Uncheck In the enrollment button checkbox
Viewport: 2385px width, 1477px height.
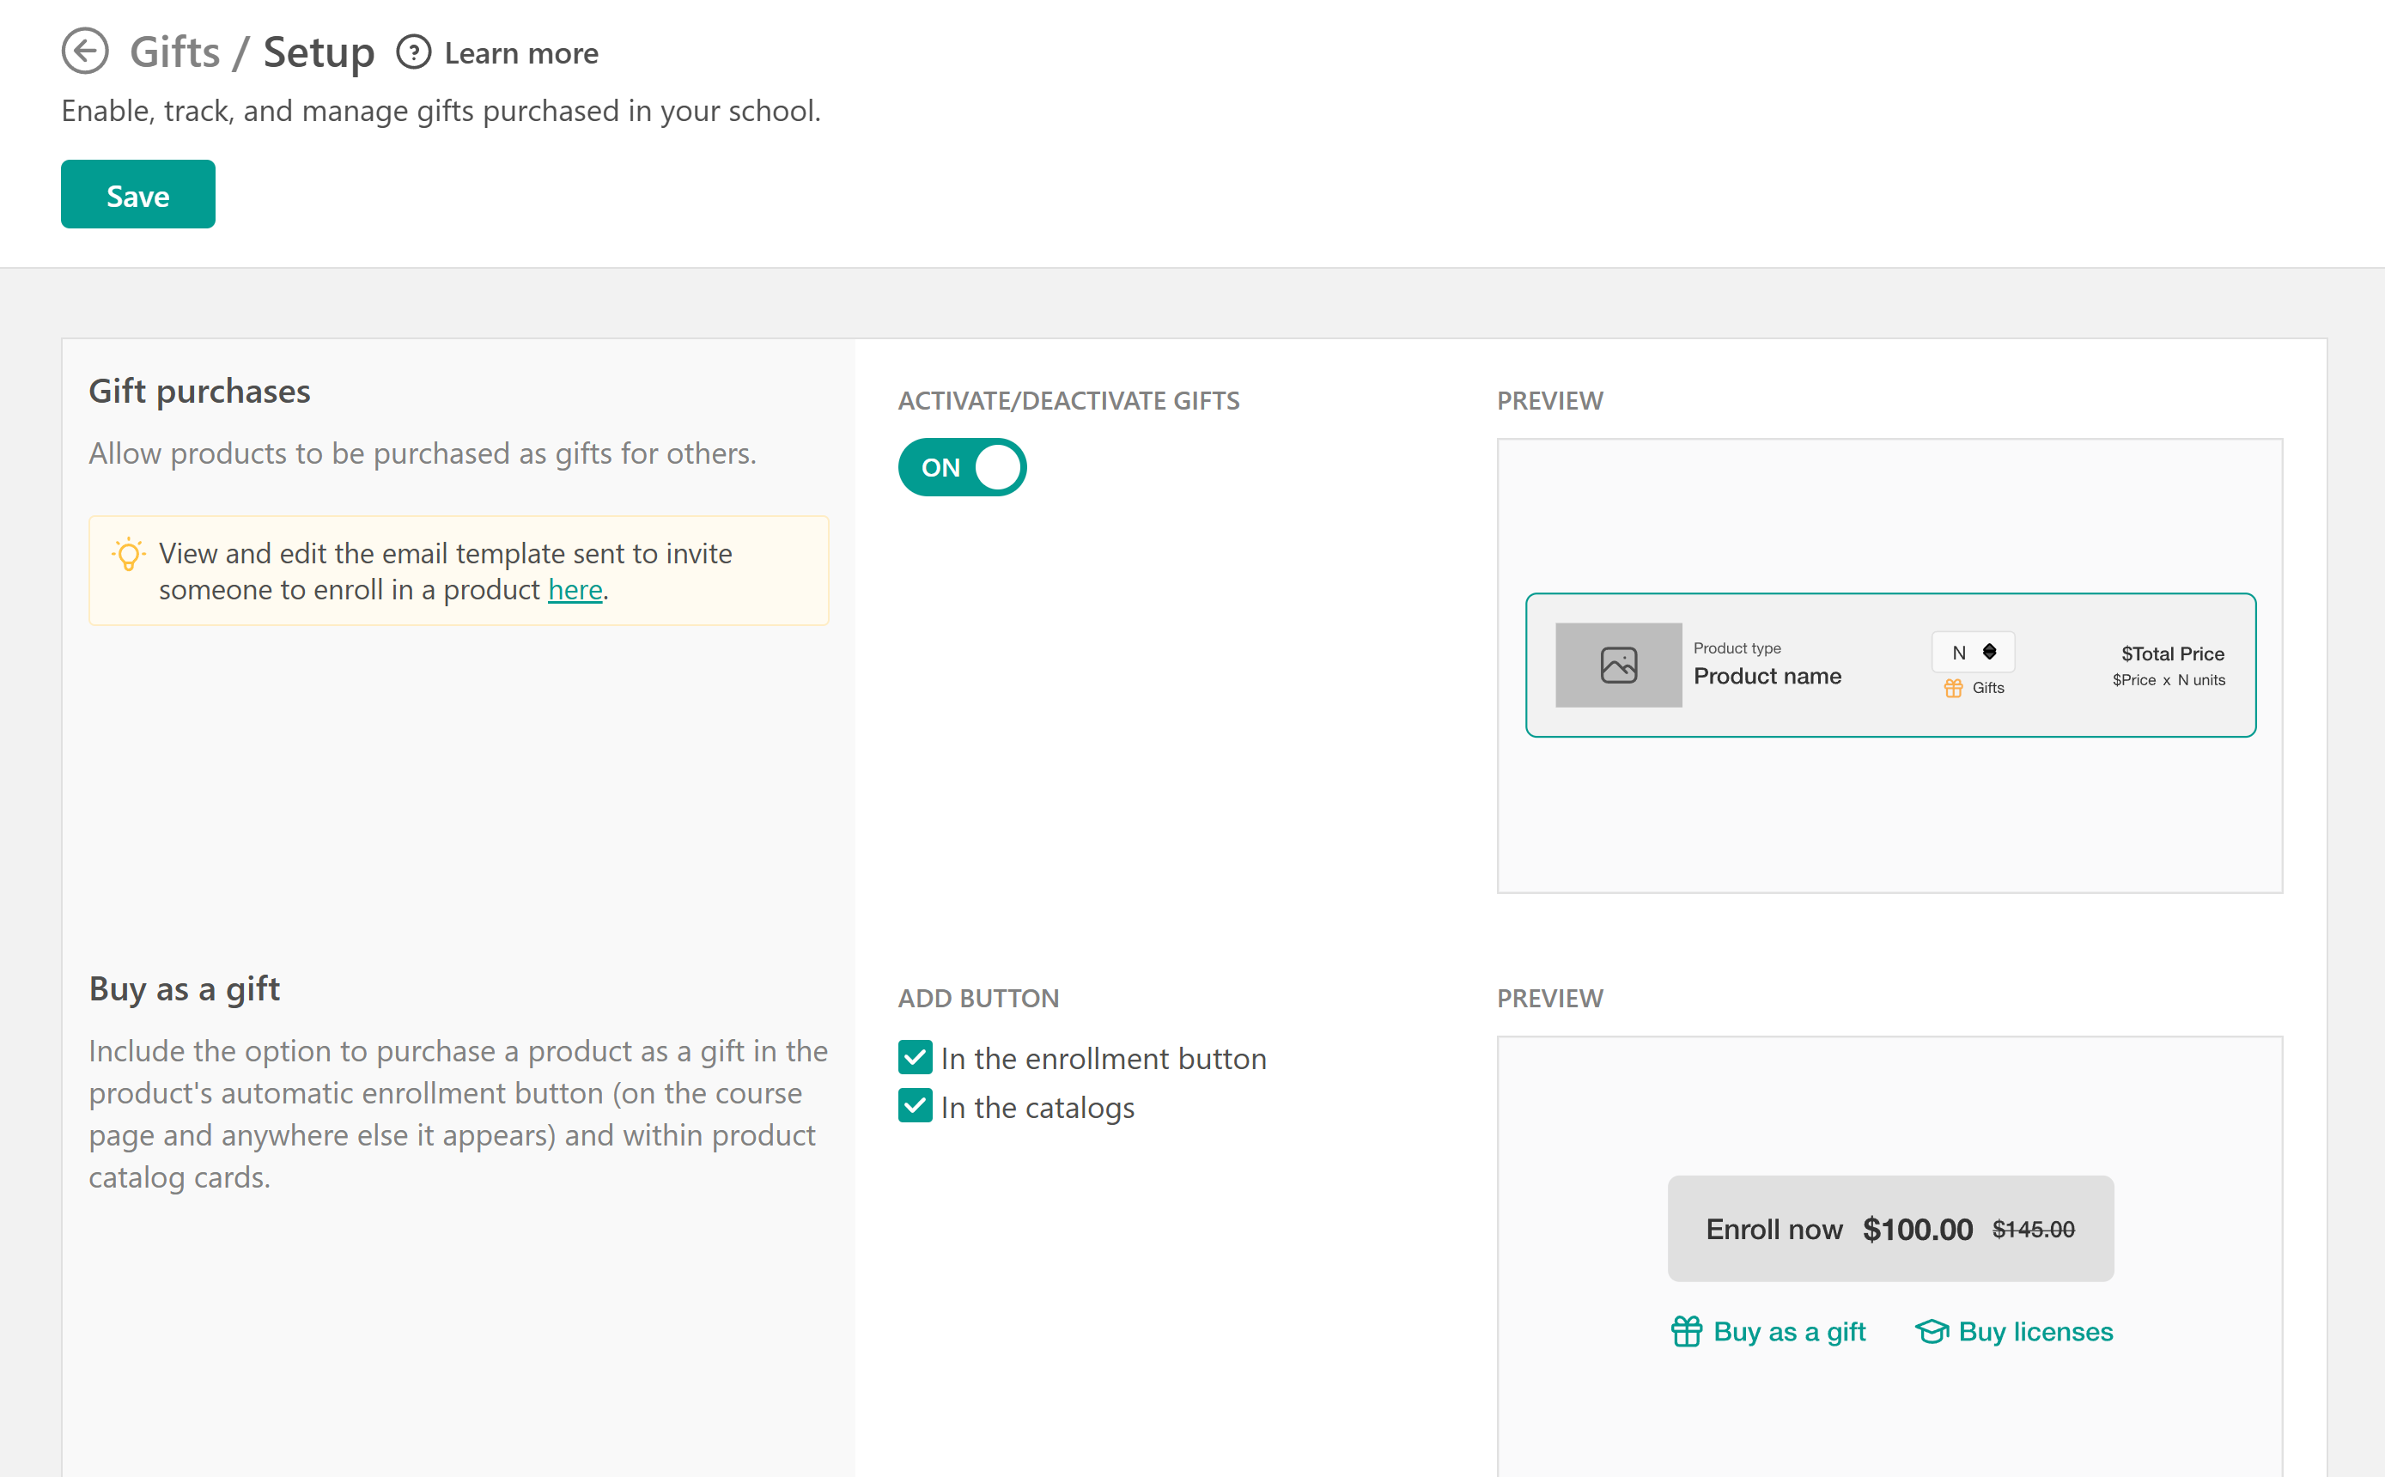(915, 1057)
